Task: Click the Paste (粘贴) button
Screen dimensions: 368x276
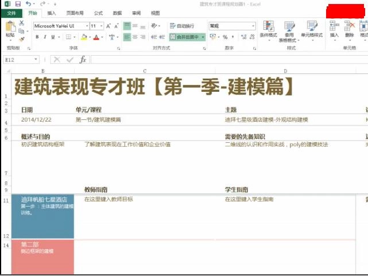Action: [10, 29]
